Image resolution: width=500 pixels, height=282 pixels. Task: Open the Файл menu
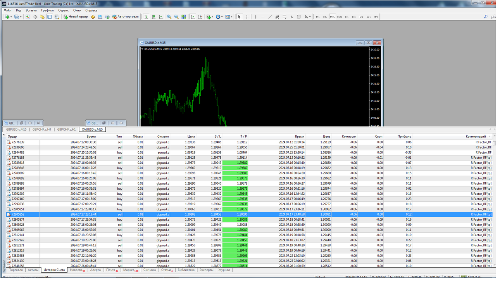click(x=7, y=10)
